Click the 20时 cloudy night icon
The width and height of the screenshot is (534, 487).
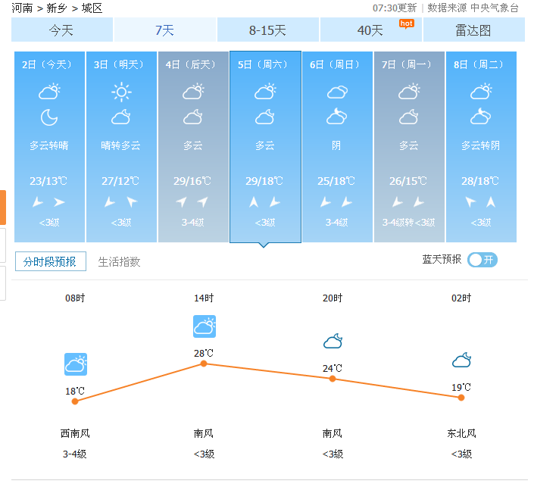pyautogui.click(x=333, y=342)
